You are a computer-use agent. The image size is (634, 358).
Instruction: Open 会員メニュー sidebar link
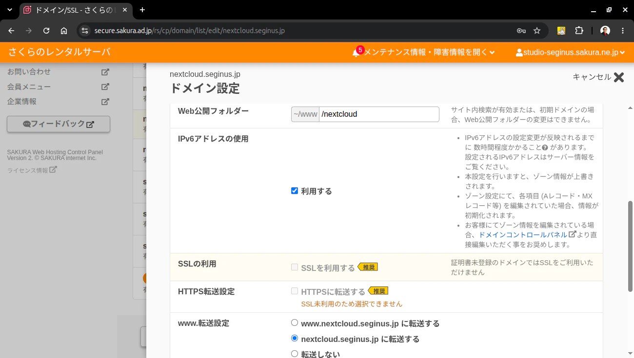click(x=29, y=87)
